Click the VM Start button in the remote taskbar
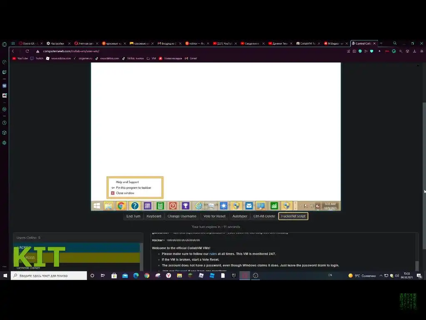This screenshot has height=320, width=426. (x=97, y=206)
